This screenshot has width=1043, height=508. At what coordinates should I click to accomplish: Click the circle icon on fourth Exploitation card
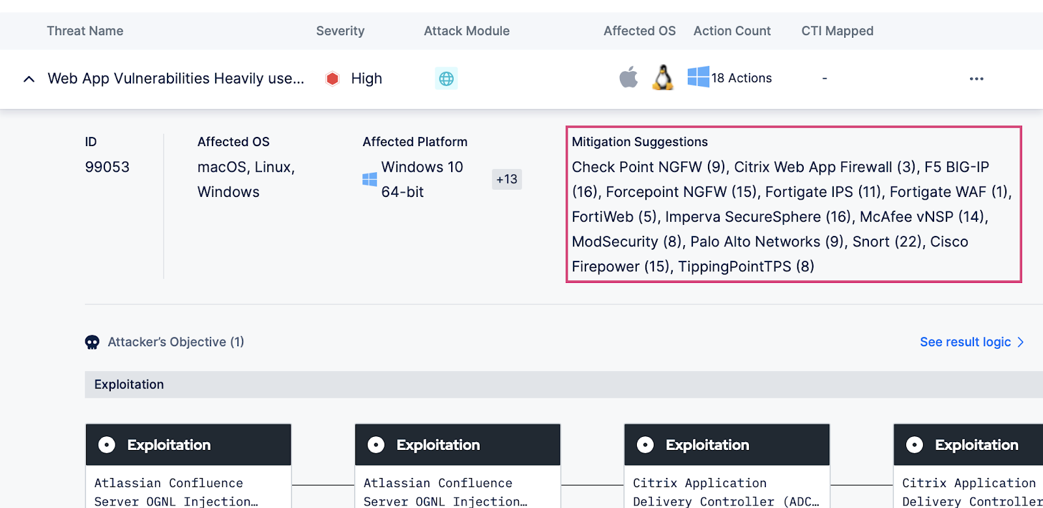pyautogui.click(x=915, y=445)
